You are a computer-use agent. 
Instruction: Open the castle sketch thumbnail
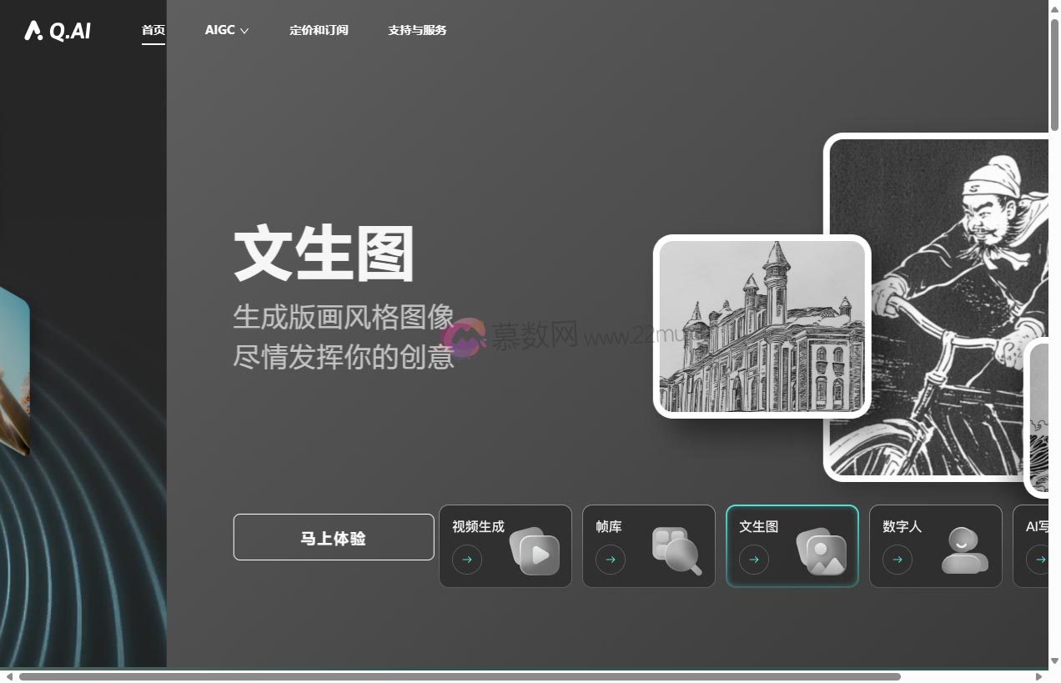(762, 326)
